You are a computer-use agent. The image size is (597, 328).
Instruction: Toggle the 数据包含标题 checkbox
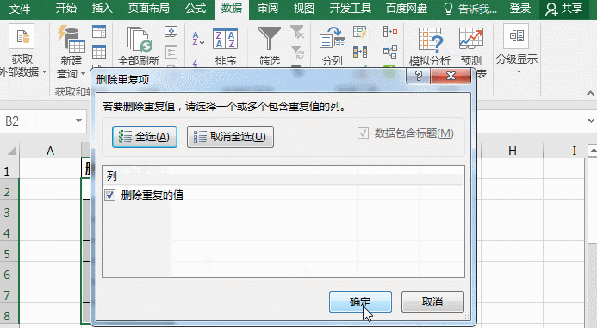363,133
